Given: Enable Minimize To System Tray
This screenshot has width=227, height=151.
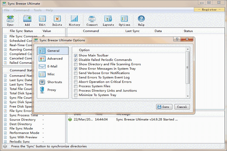Looking at the screenshot, I should click(76, 95).
